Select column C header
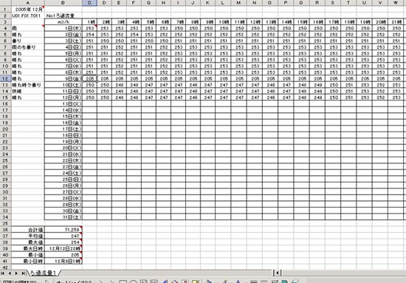 pos(89,3)
